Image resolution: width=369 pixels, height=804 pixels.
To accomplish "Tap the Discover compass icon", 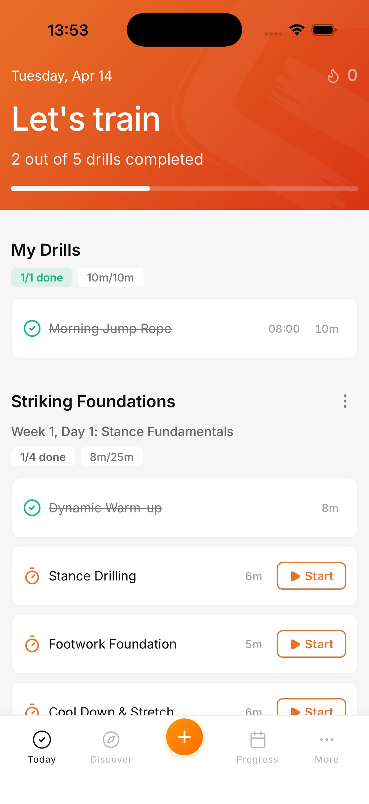I will [x=111, y=739].
